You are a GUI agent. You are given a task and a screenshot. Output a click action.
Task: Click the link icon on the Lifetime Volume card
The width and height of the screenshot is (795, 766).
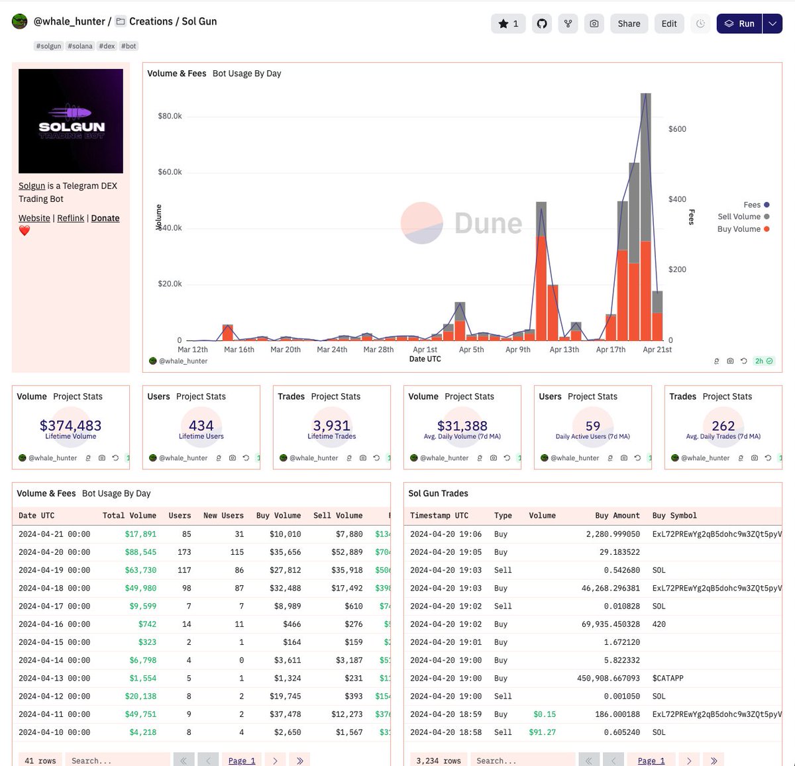(88, 457)
